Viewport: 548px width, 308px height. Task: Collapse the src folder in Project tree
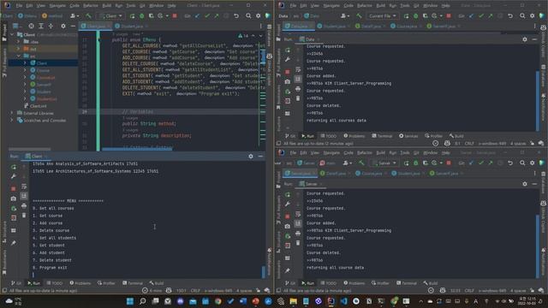(19, 56)
